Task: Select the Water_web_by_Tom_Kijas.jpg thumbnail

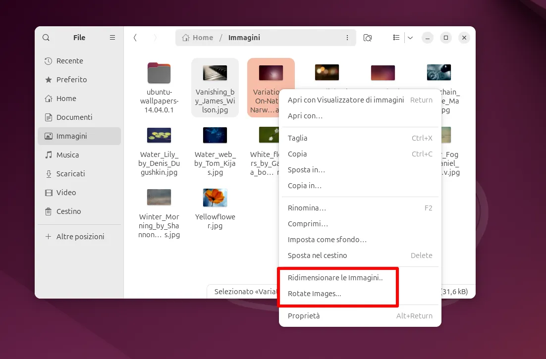Action: [215, 135]
